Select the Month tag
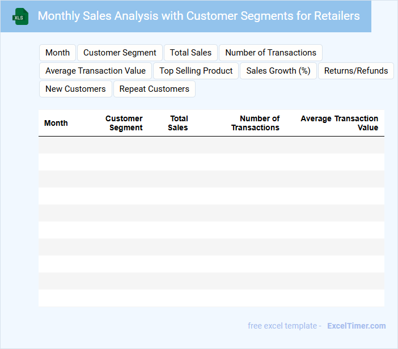 57,53
